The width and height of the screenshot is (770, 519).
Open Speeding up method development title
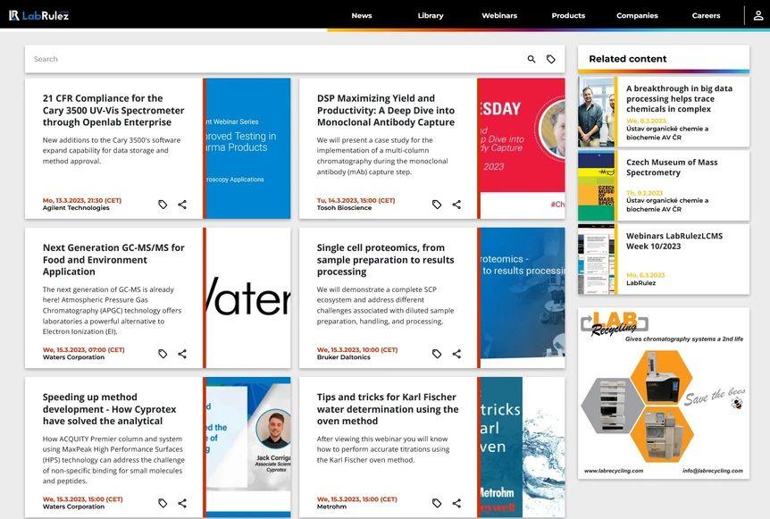tap(109, 409)
